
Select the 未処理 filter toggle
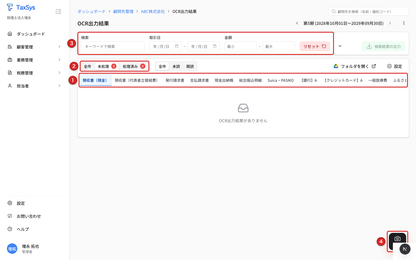tap(103, 66)
